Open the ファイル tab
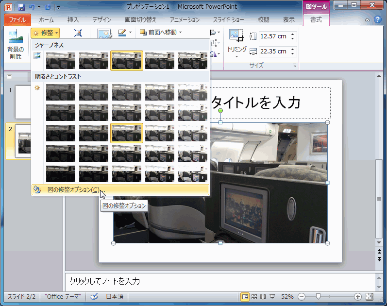 [17, 20]
